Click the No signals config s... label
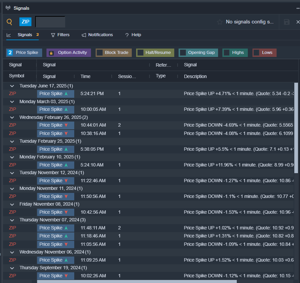The image size is (300, 283). click(250, 22)
